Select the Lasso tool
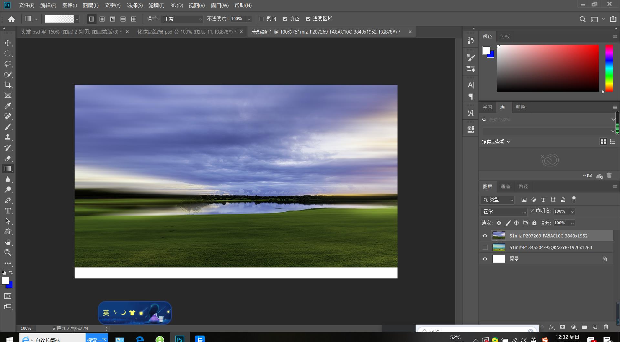The height and width of the screenshot is (342, 620). (x=8, y=64)
